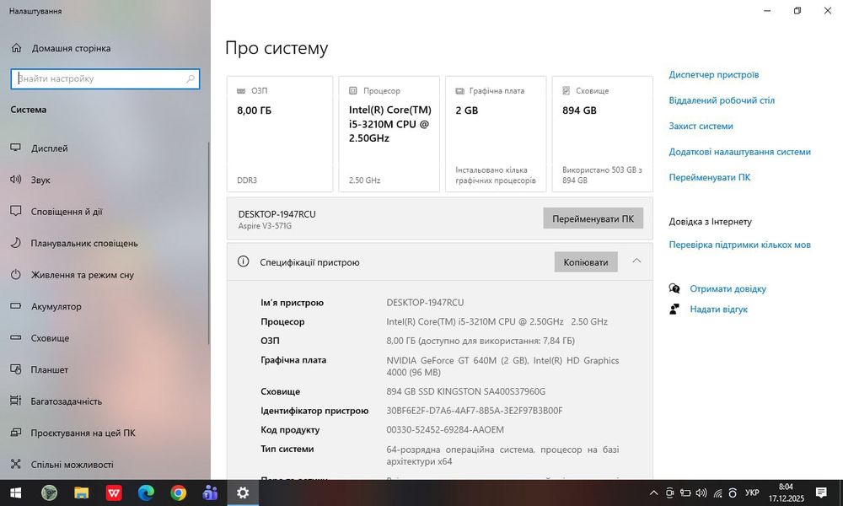Open Microsoft Teams from the taskbar
The width and height of the screenshot is (843, 506).
[210, 493]
